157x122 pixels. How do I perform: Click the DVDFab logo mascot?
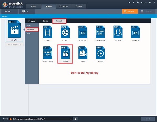[5, 5]
